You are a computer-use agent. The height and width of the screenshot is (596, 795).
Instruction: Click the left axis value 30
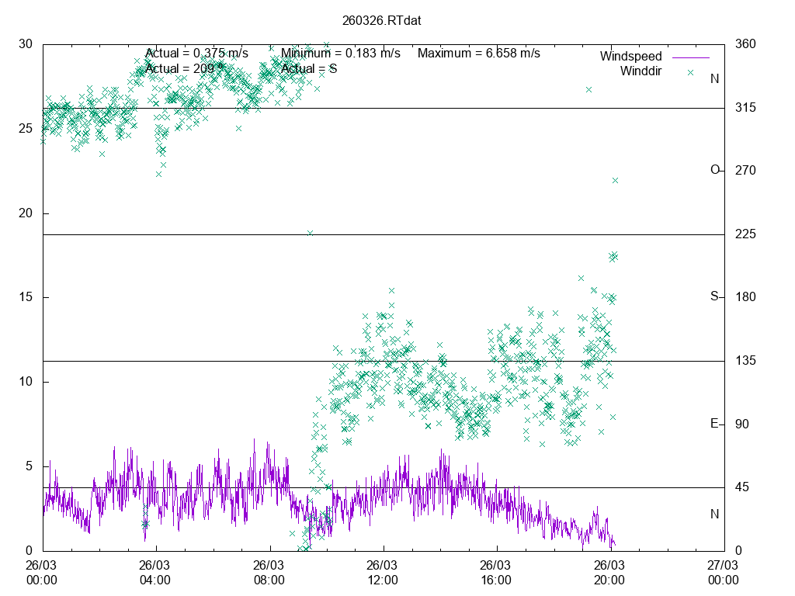26,43
